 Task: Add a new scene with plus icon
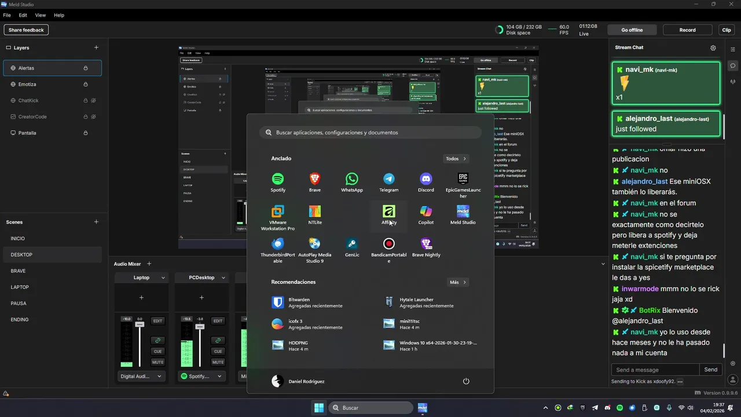[x=96, y=222]
